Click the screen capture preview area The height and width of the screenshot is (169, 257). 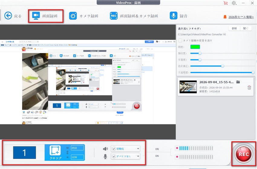[x=88, y=82]
